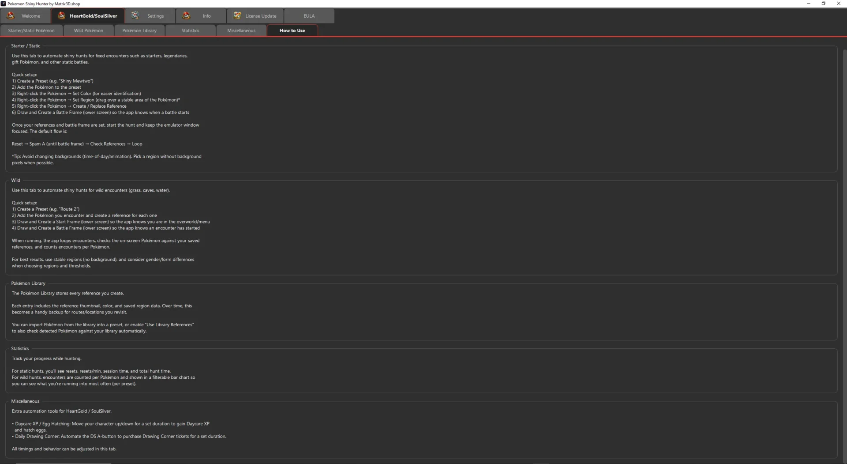Select the Pokémon Library sub-tab
This screenshot has height=464, width=847.
(x=139, y=30)
